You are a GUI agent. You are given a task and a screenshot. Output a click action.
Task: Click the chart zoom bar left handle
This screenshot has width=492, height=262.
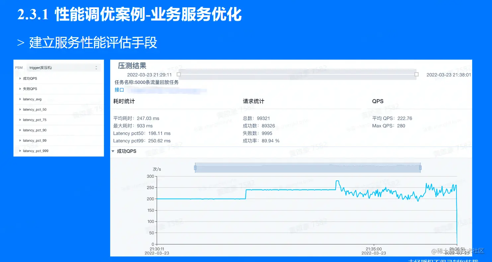[195, 168]
